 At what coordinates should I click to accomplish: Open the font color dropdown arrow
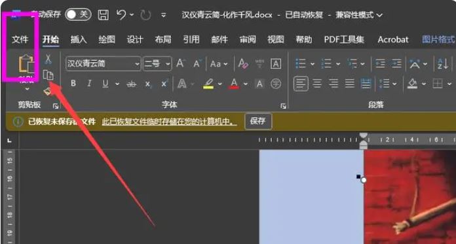click(246, 84)
